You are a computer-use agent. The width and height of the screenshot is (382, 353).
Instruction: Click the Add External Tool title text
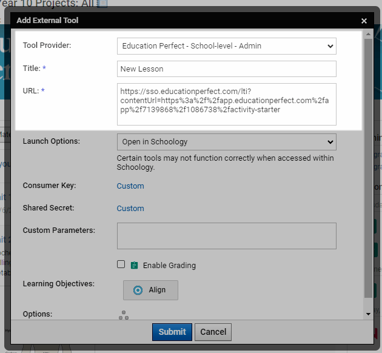coord(47,20)
